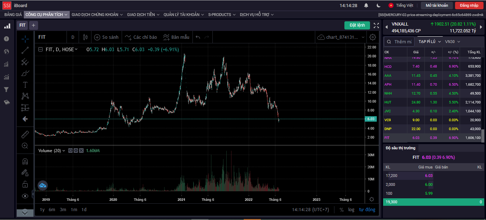
Task: Go to previous index with left arrow
Action: tap(386, 27)
